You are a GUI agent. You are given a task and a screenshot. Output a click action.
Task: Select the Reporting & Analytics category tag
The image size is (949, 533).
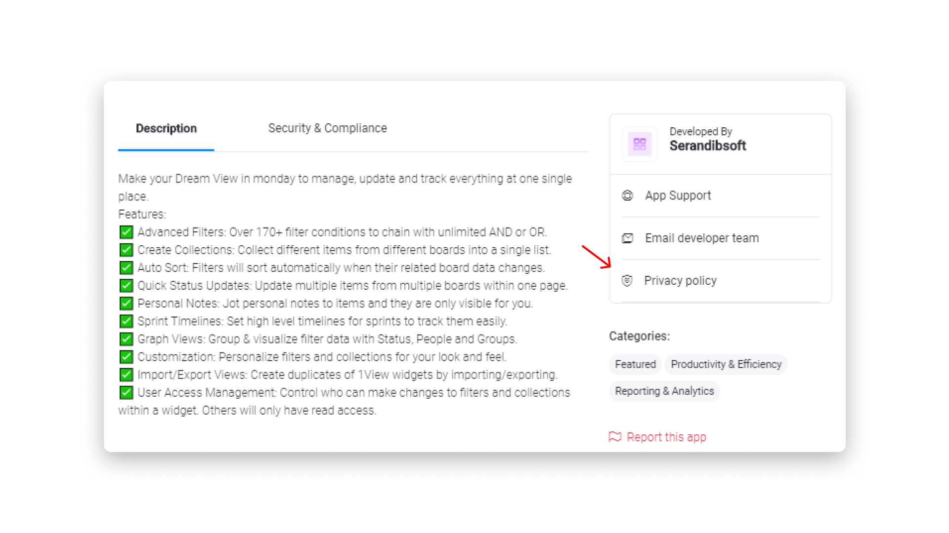[664, 391]
